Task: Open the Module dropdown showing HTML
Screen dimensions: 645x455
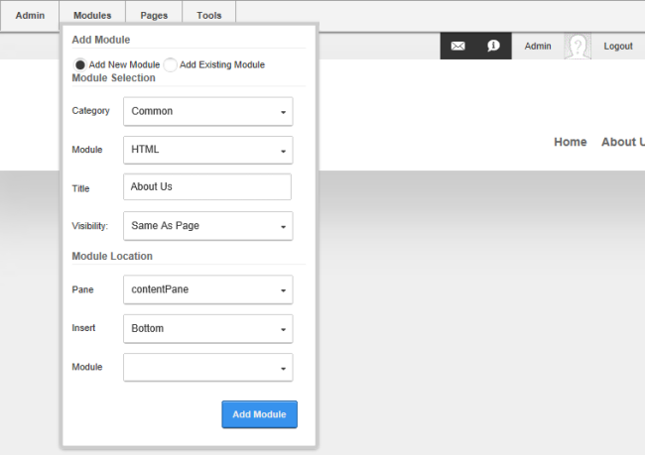Action: tap(208, 150)
